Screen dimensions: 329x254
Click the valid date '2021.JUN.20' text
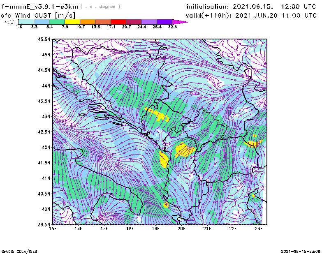(x=256, y=16)
